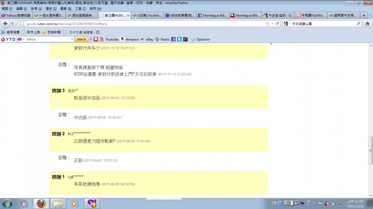
Task: Click asker name kcr in question 2
Action: (79, 134)
